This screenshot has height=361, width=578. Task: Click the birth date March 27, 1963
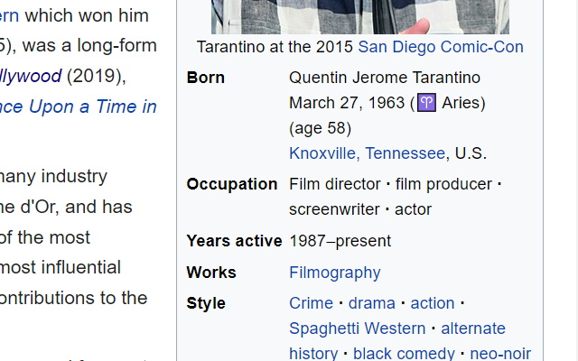[347, 103]
